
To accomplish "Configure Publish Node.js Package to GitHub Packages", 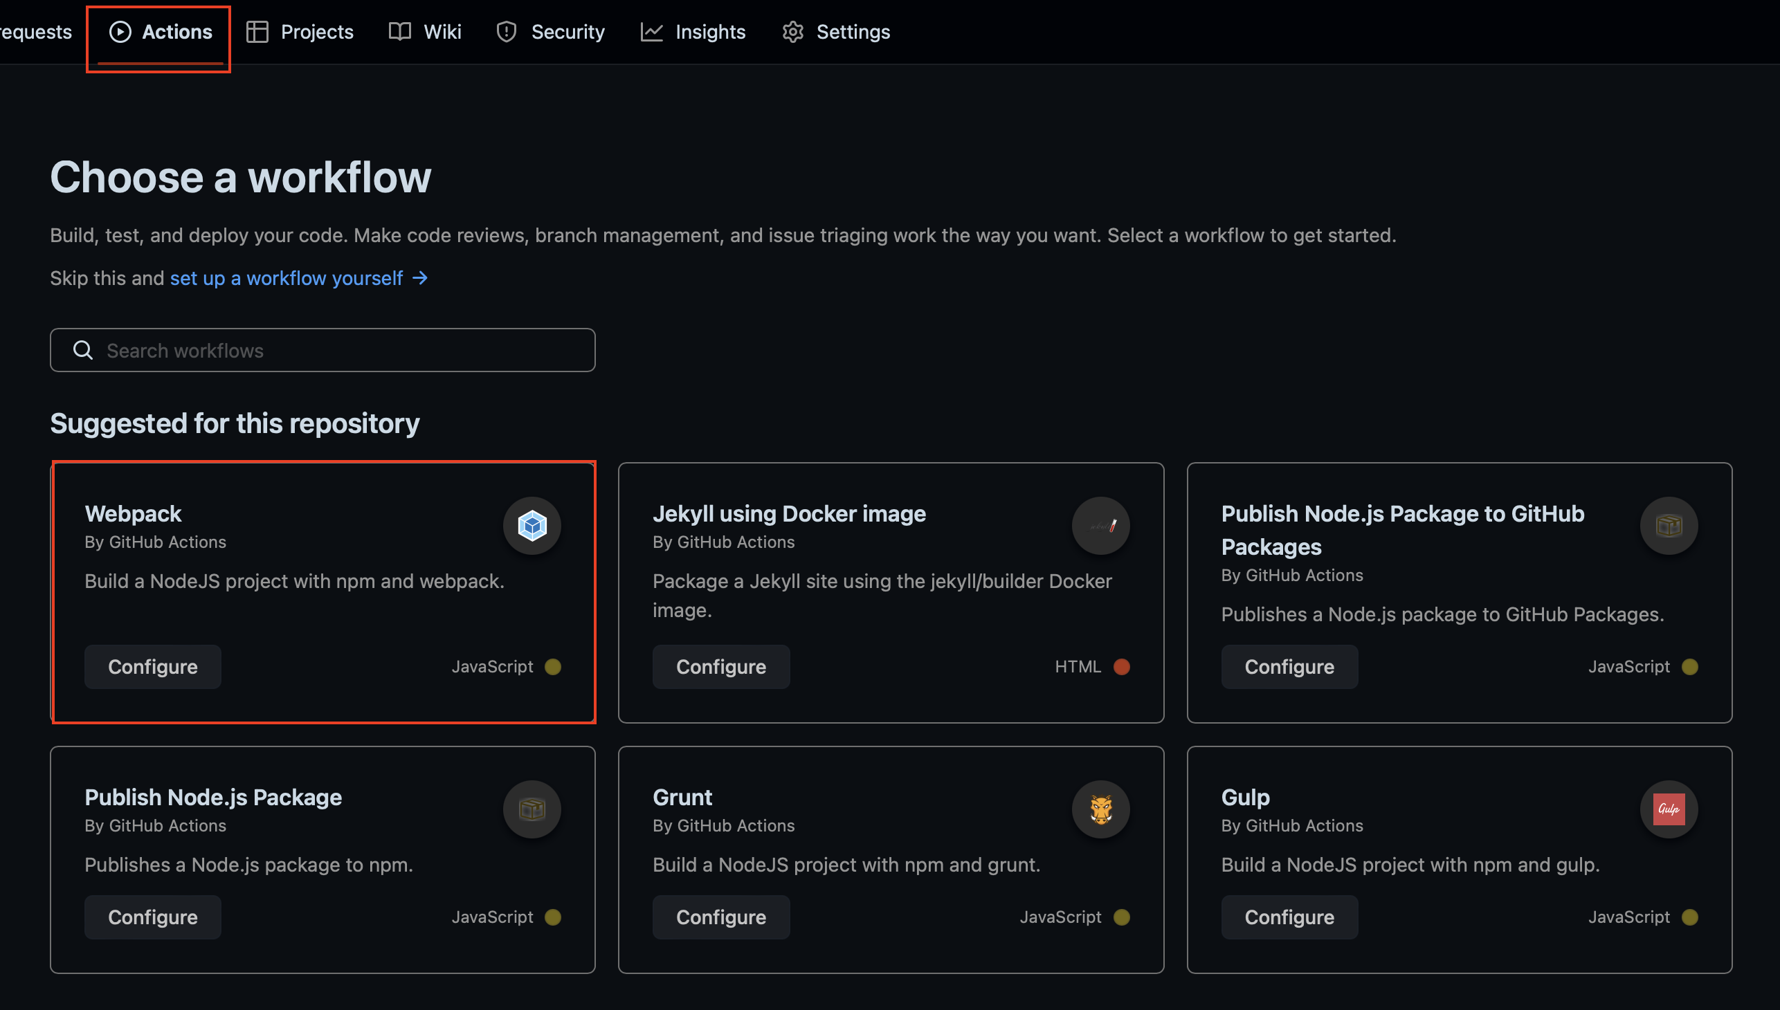I will point(1289,667).
